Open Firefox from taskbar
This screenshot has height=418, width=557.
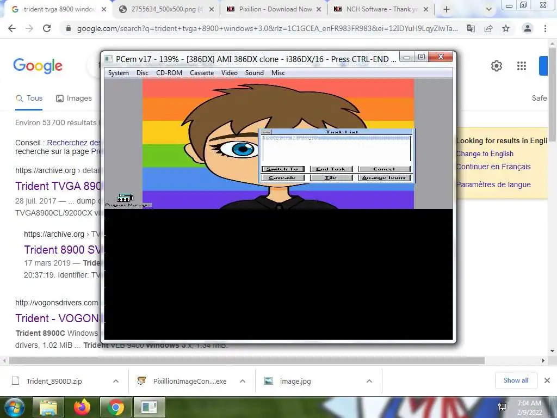pyautogui.click(x=82, y=407)
